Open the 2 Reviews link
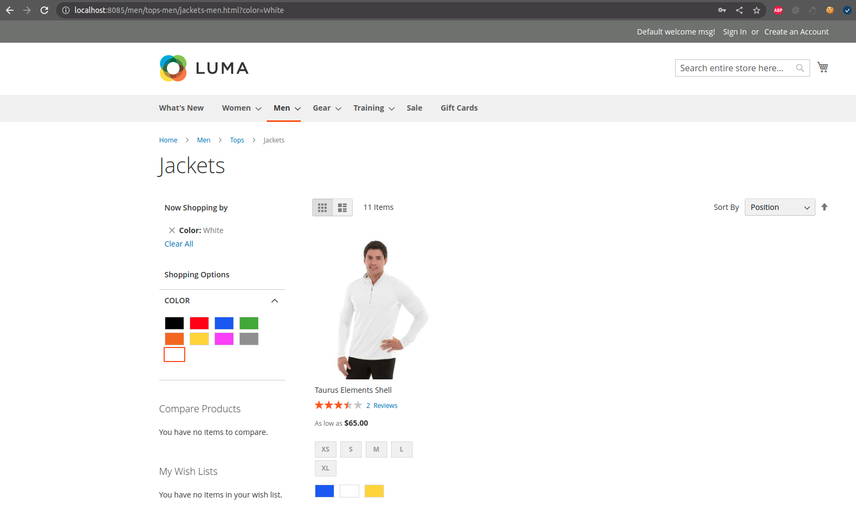This screenshot has height=511, width=856. click(382, 406)
